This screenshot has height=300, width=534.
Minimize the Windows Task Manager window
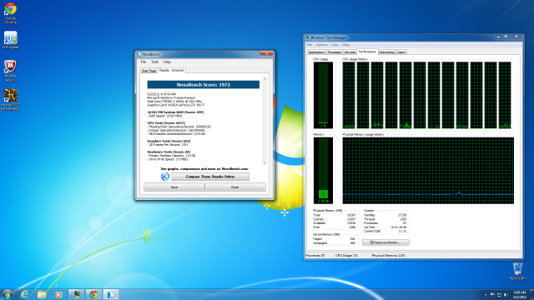(x=498, y=37)
